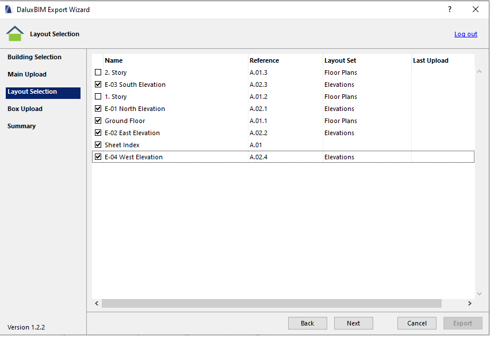Click the green house Layout Selection icon
The image size is (490, 337).
click(x=15, y=34)
